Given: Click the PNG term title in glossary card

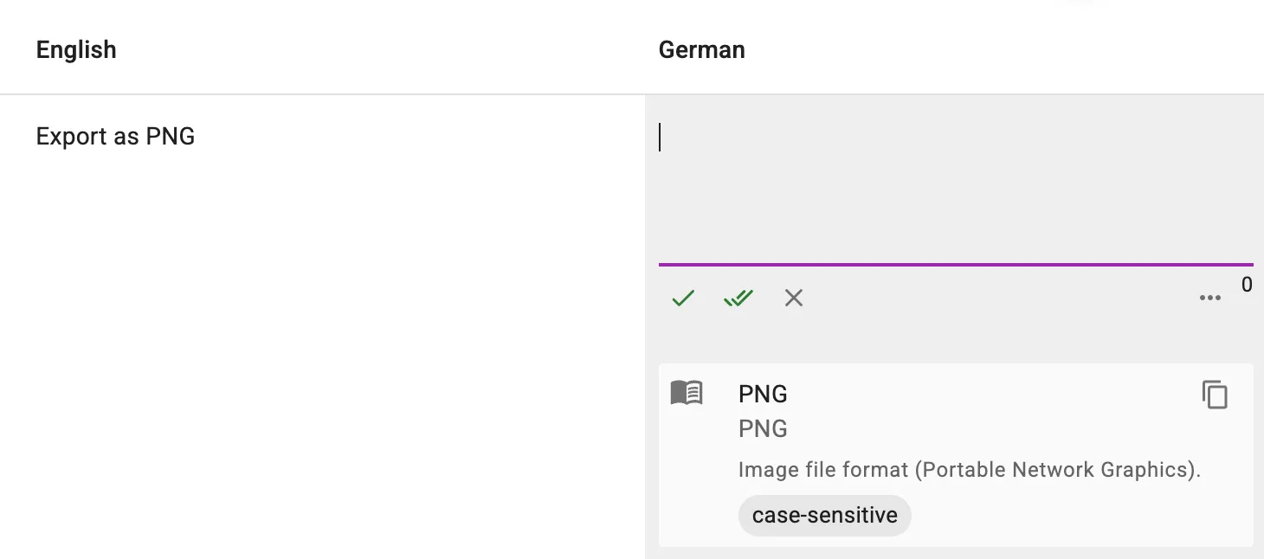Looking at the screenshot, I should tap(763, 394).
